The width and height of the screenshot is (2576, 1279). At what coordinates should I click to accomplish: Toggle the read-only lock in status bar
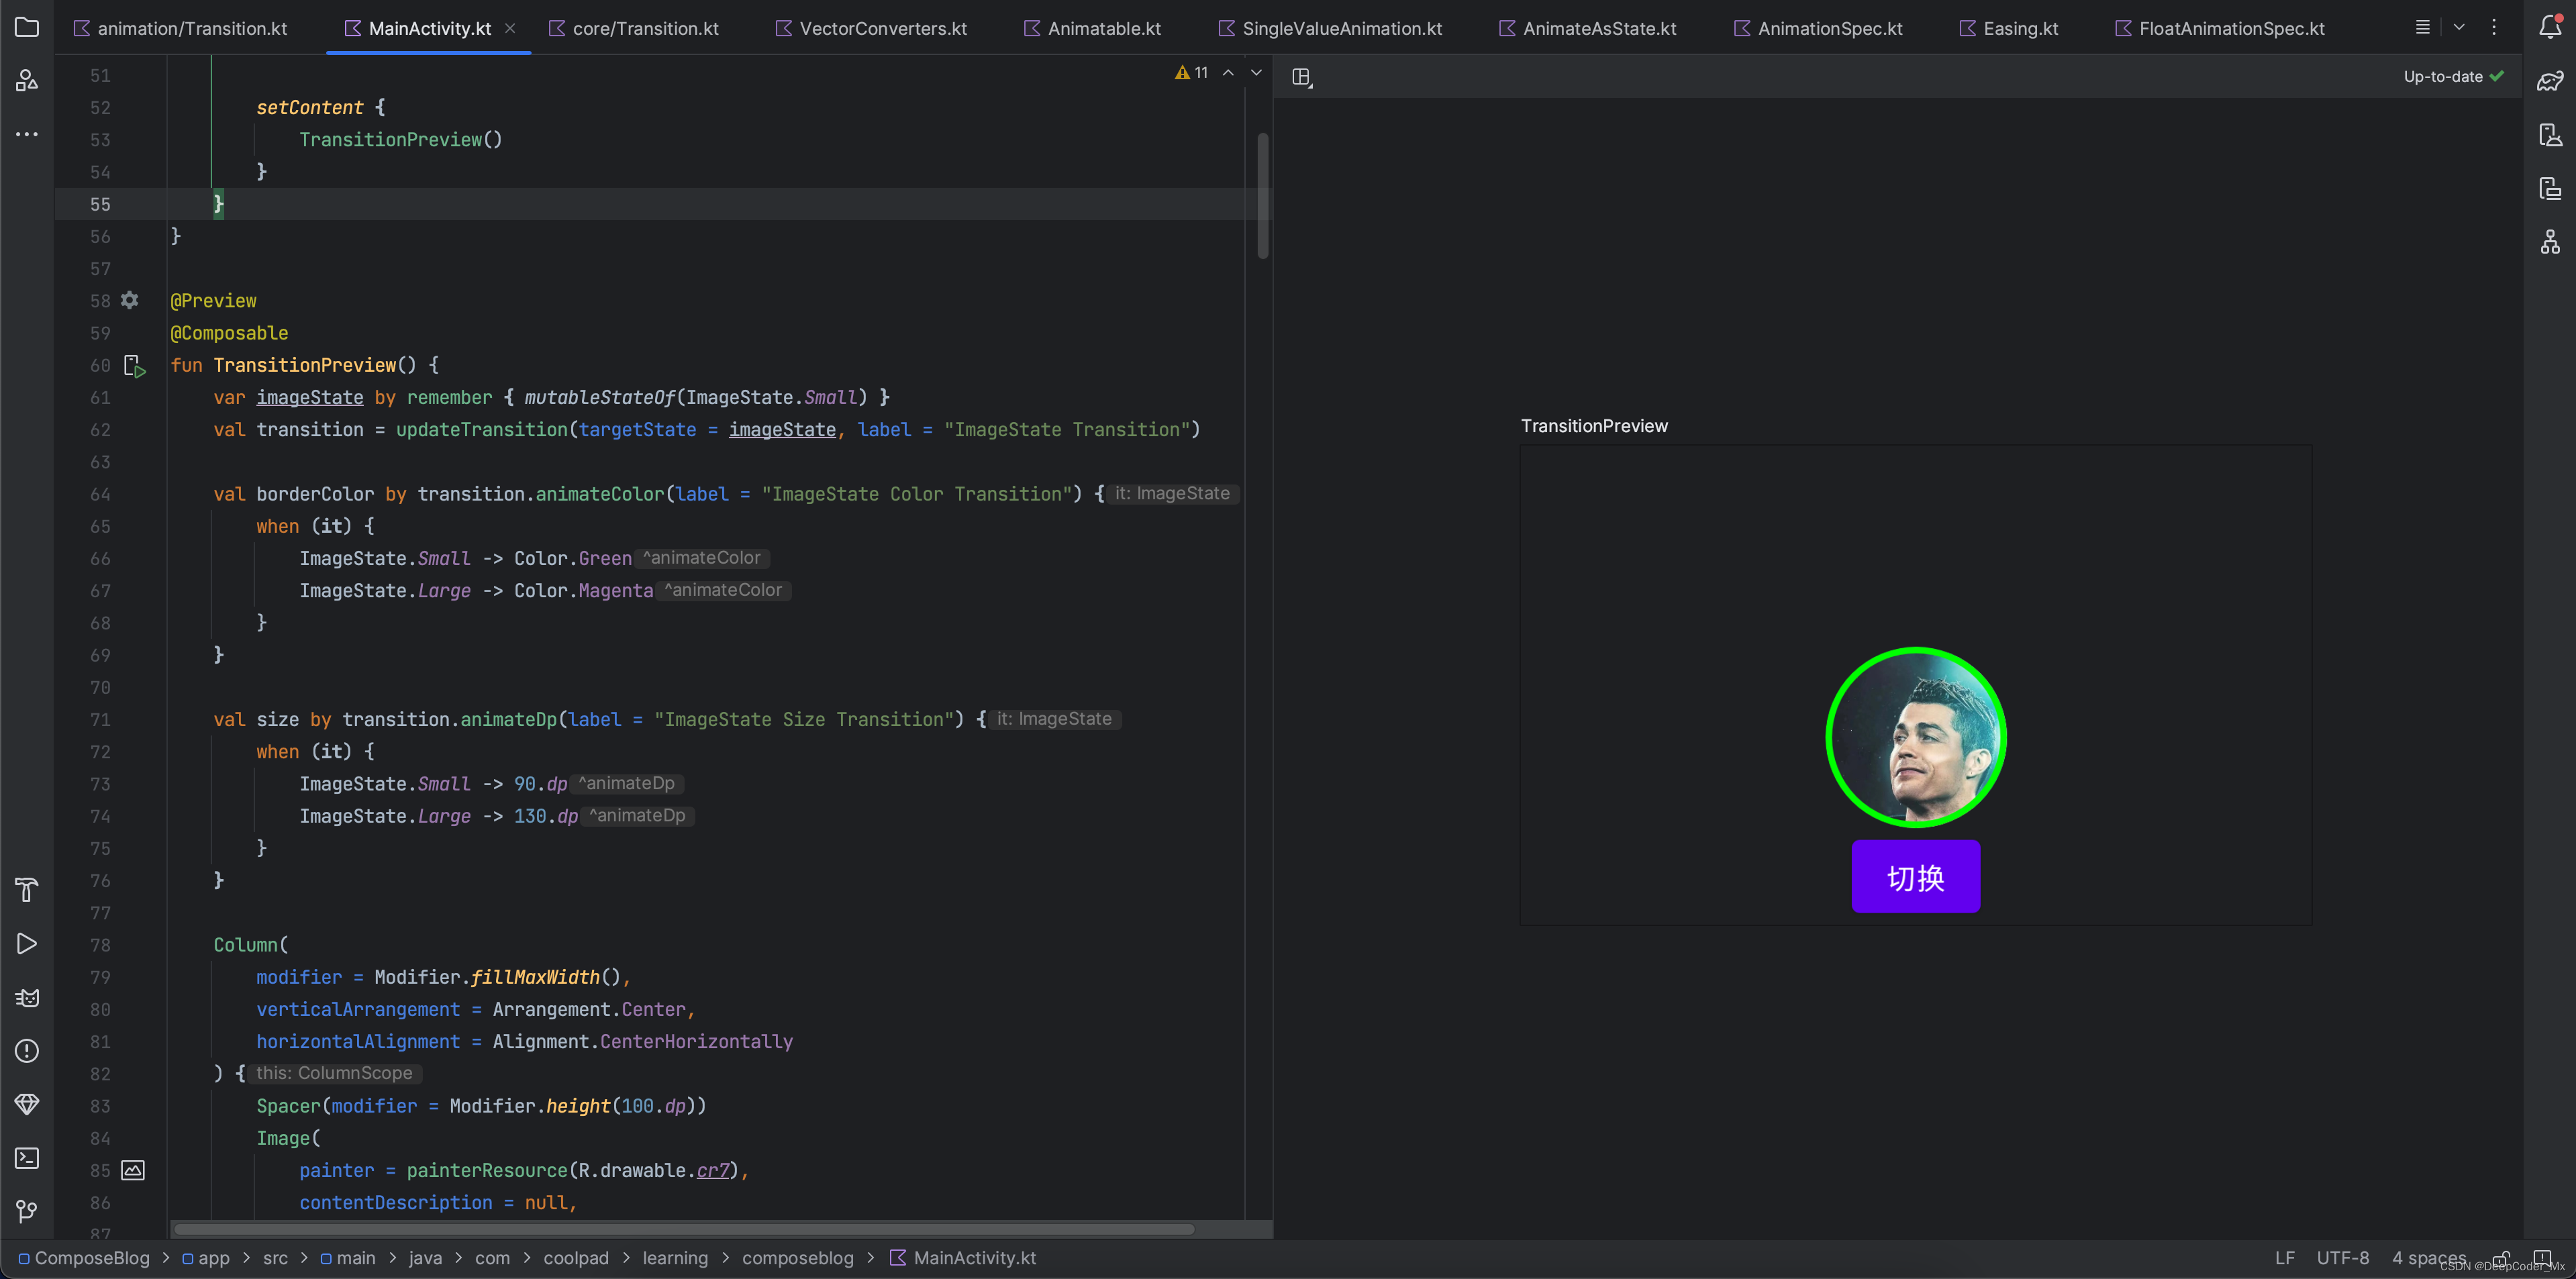point(2501,1257)
